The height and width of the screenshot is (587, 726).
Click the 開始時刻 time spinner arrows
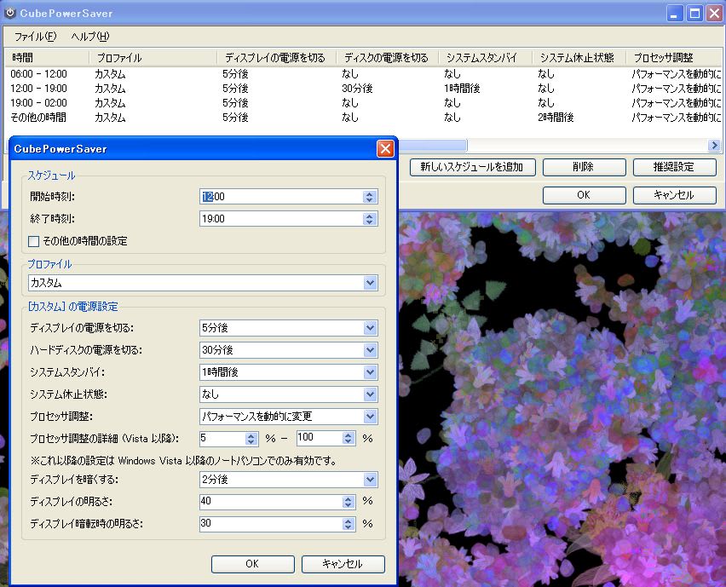click(369, 197)
